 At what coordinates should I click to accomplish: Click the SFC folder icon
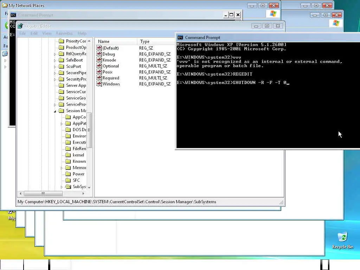tap(68, 180)
